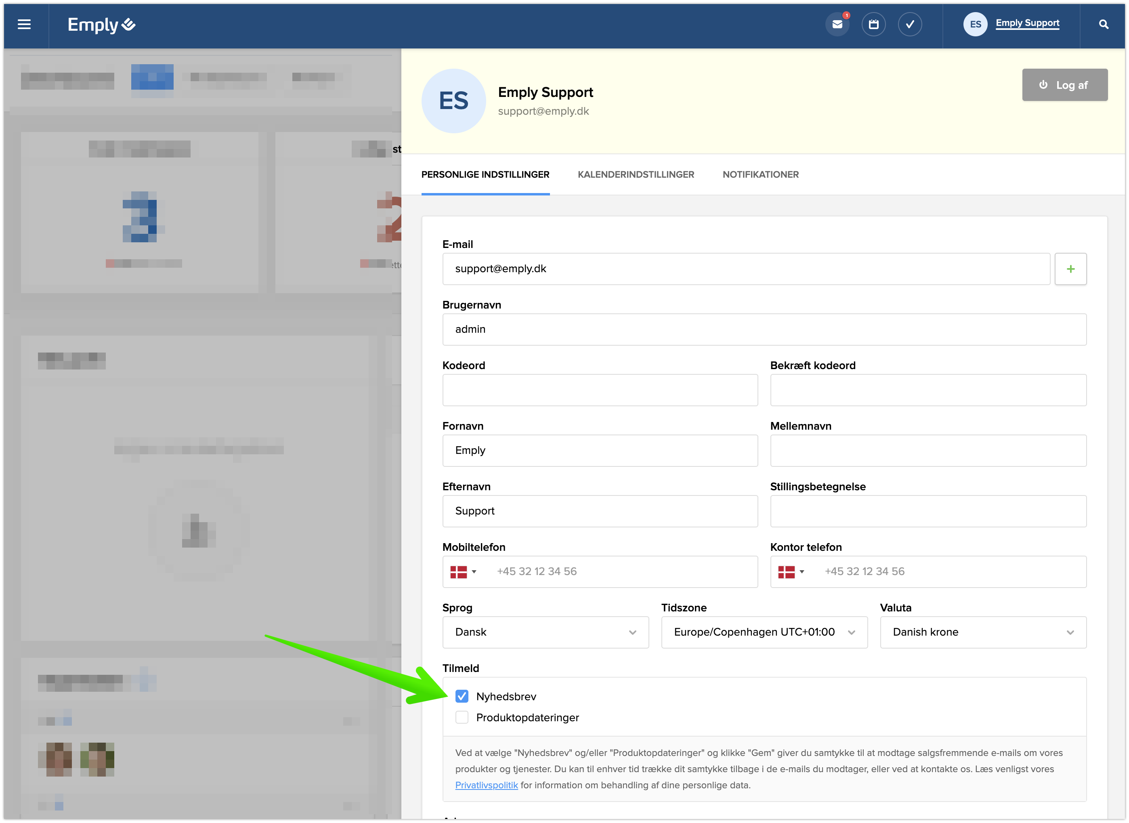
Task: Enable the Produktopdateringer checkbox
Action: pos(462,717)
